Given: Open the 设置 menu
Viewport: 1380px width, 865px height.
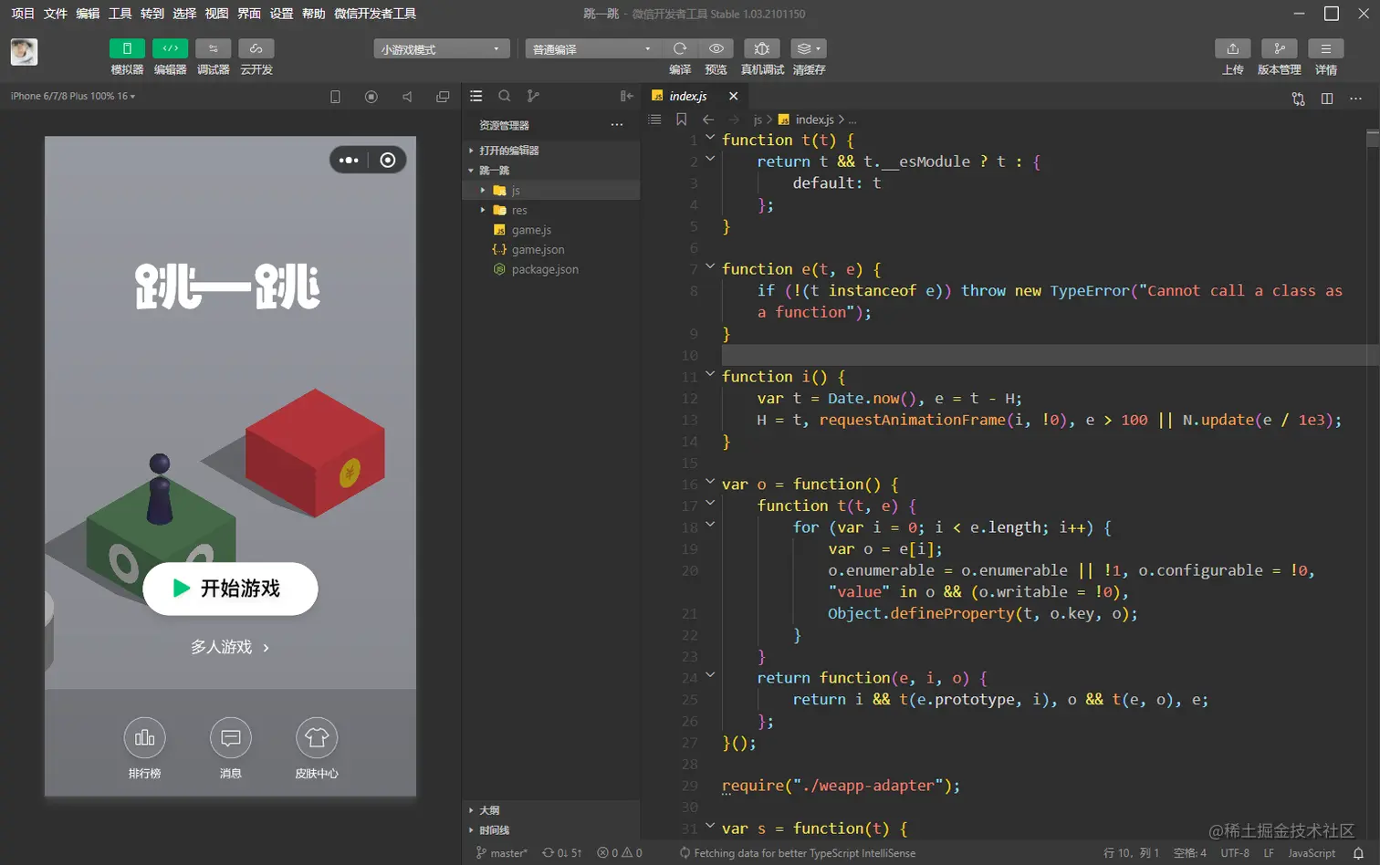Looking at the screenshot, I should click(x=281, y=14).
